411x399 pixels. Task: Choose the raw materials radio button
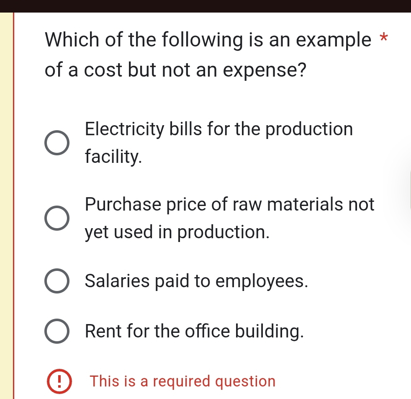[x=57, y=219]
